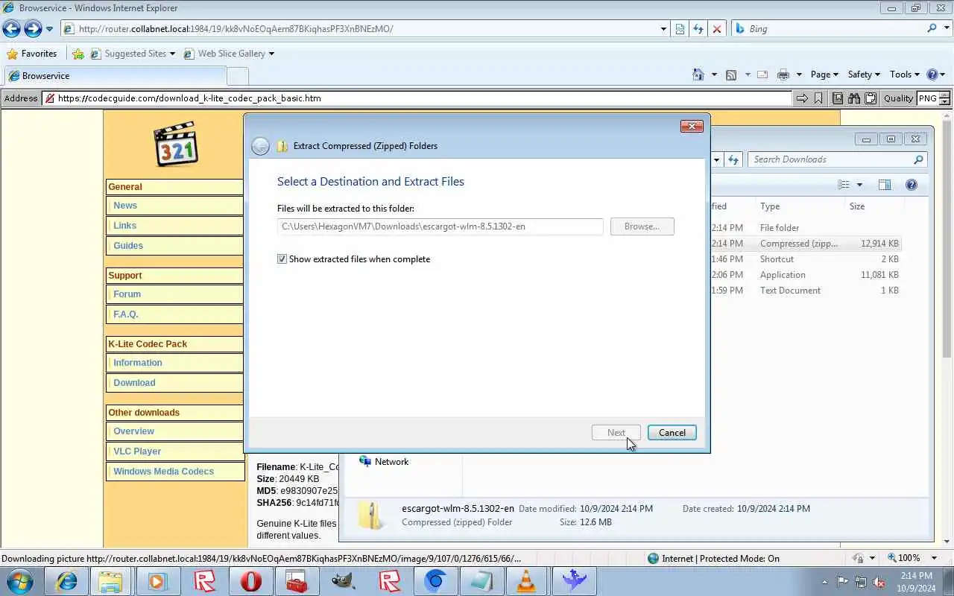Expand IE address bar history dropdown
Viewport: 954px width, 596px height.
[663, 29]
